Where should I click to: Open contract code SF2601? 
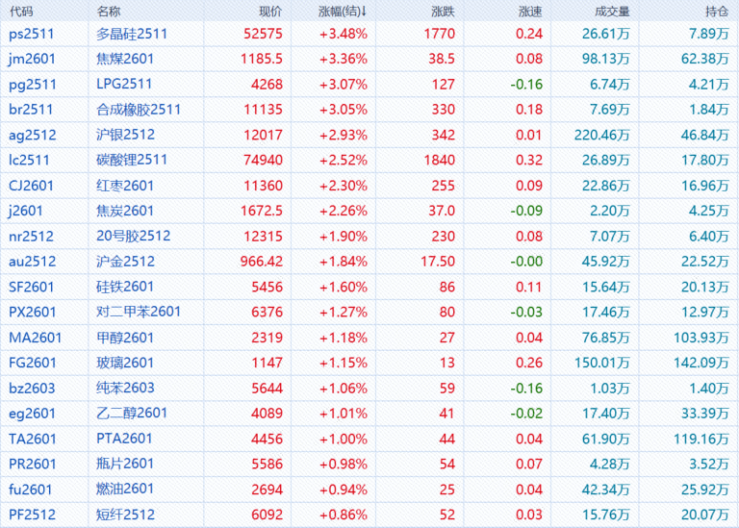pos(32,287)
